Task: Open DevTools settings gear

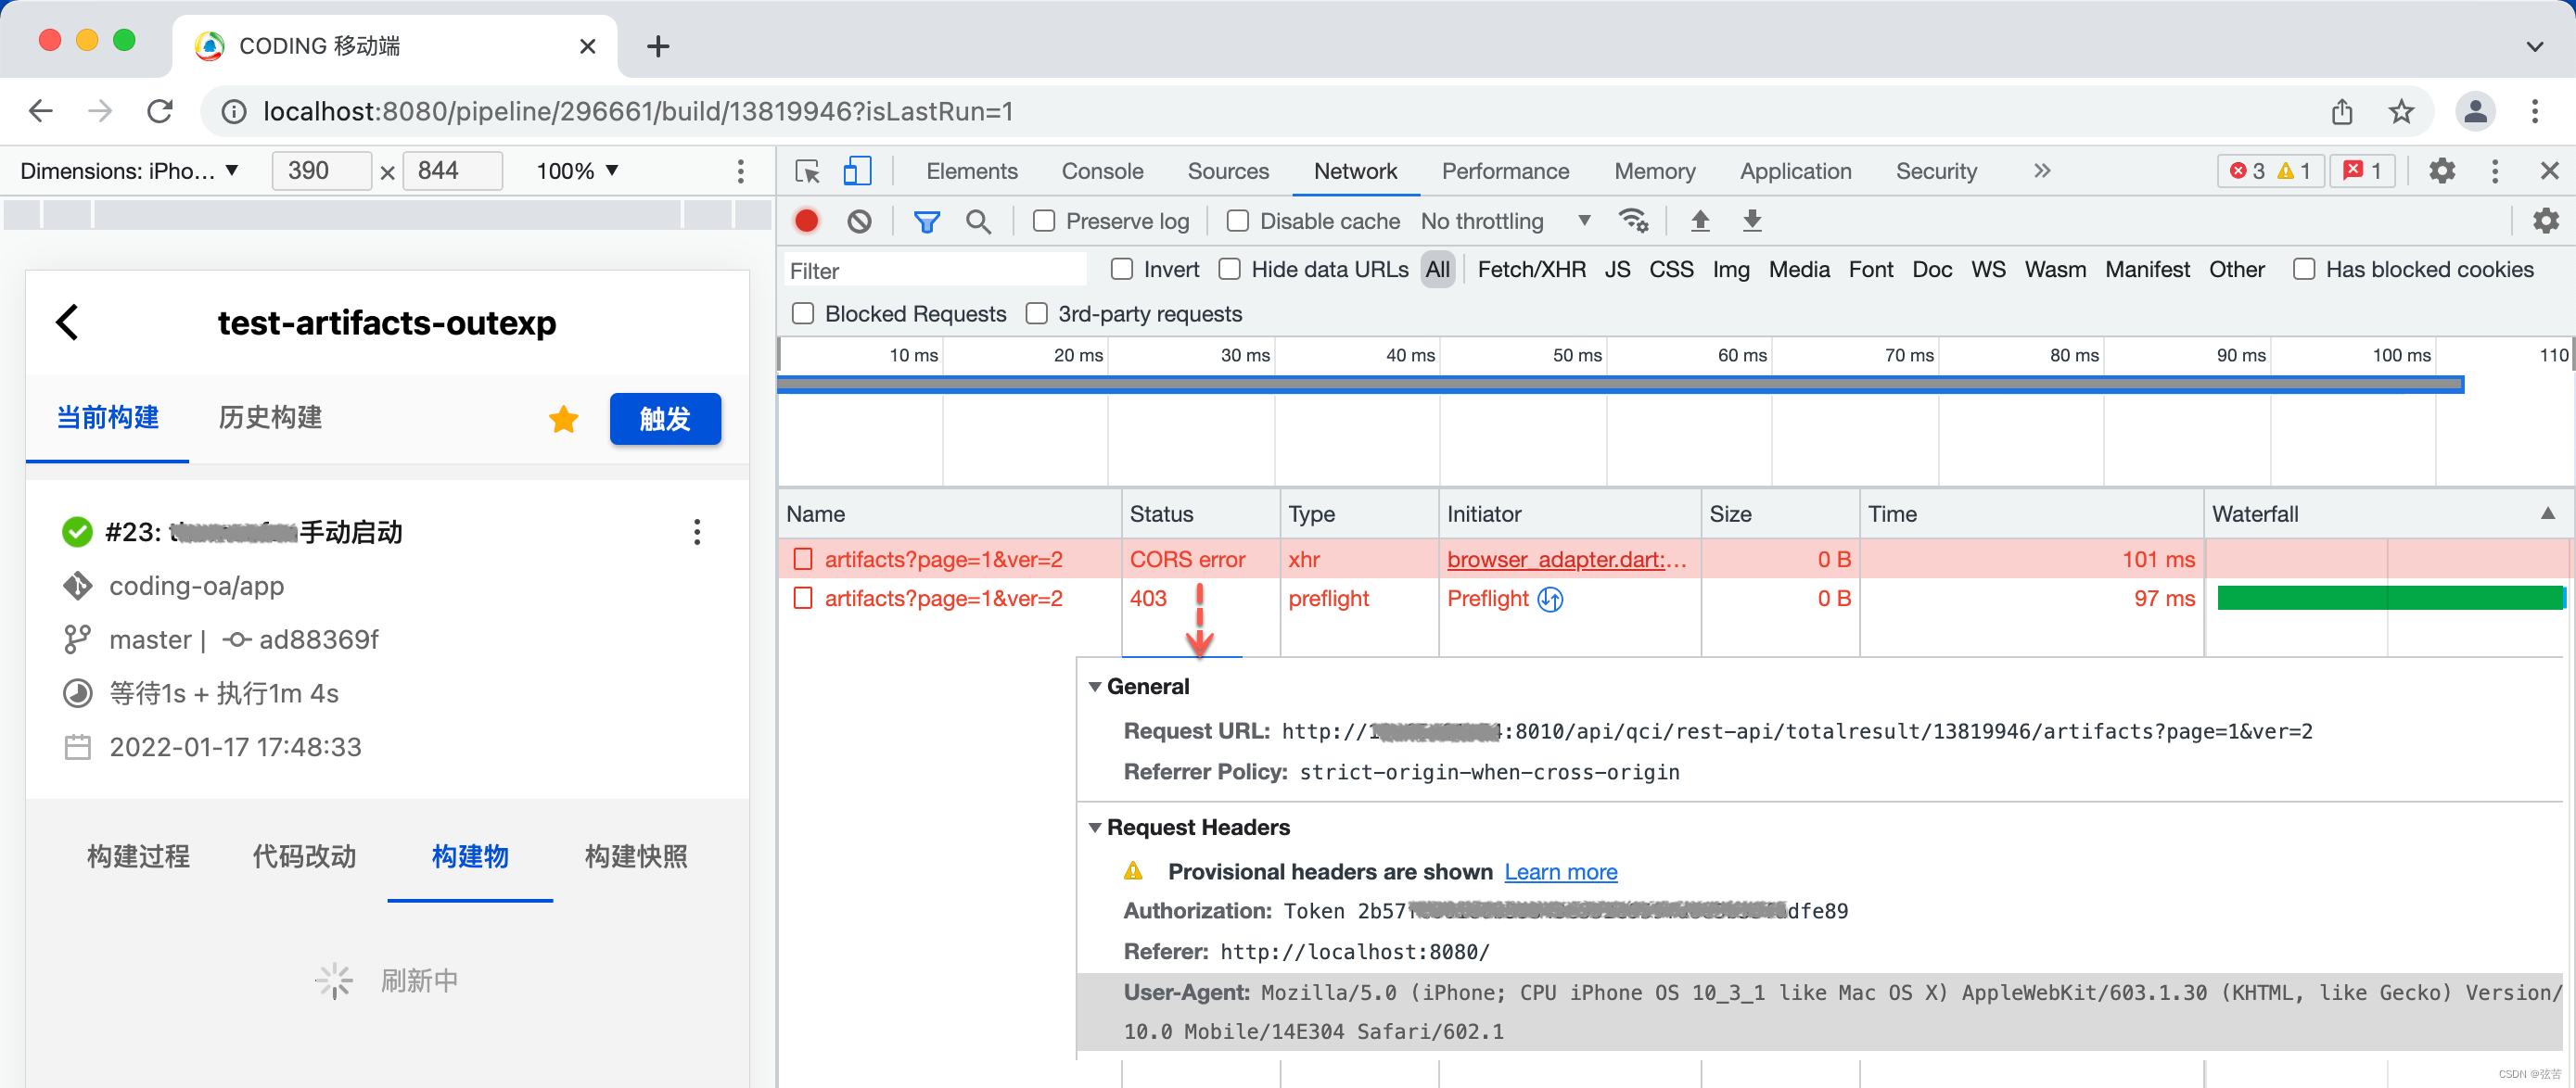Action: pyautogui.click(x=2442, y=171)
